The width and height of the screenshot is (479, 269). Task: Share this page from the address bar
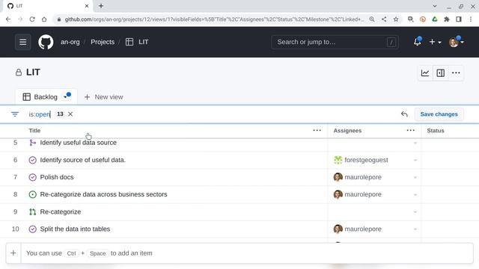pos(384,19)
